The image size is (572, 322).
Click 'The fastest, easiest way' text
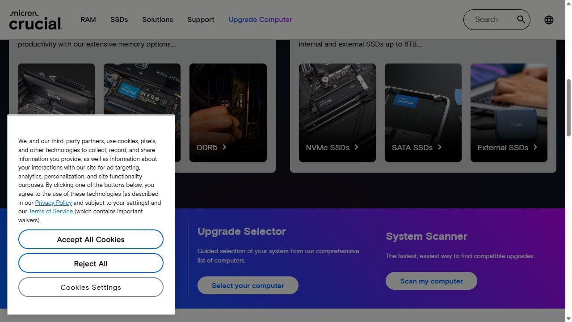(x=460, y=256)
